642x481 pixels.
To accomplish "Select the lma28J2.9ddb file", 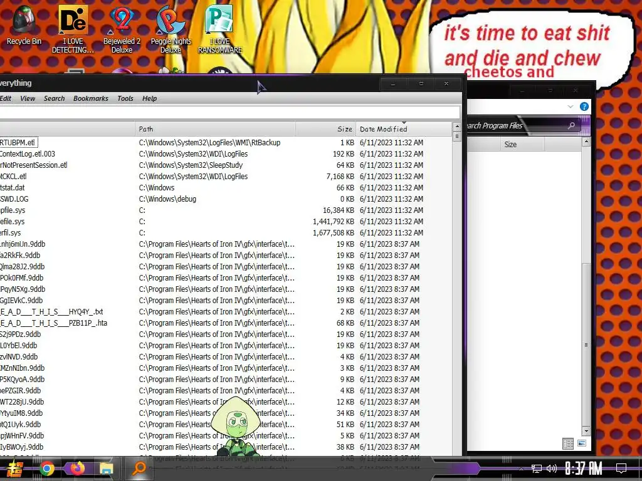I will [226, 266].
